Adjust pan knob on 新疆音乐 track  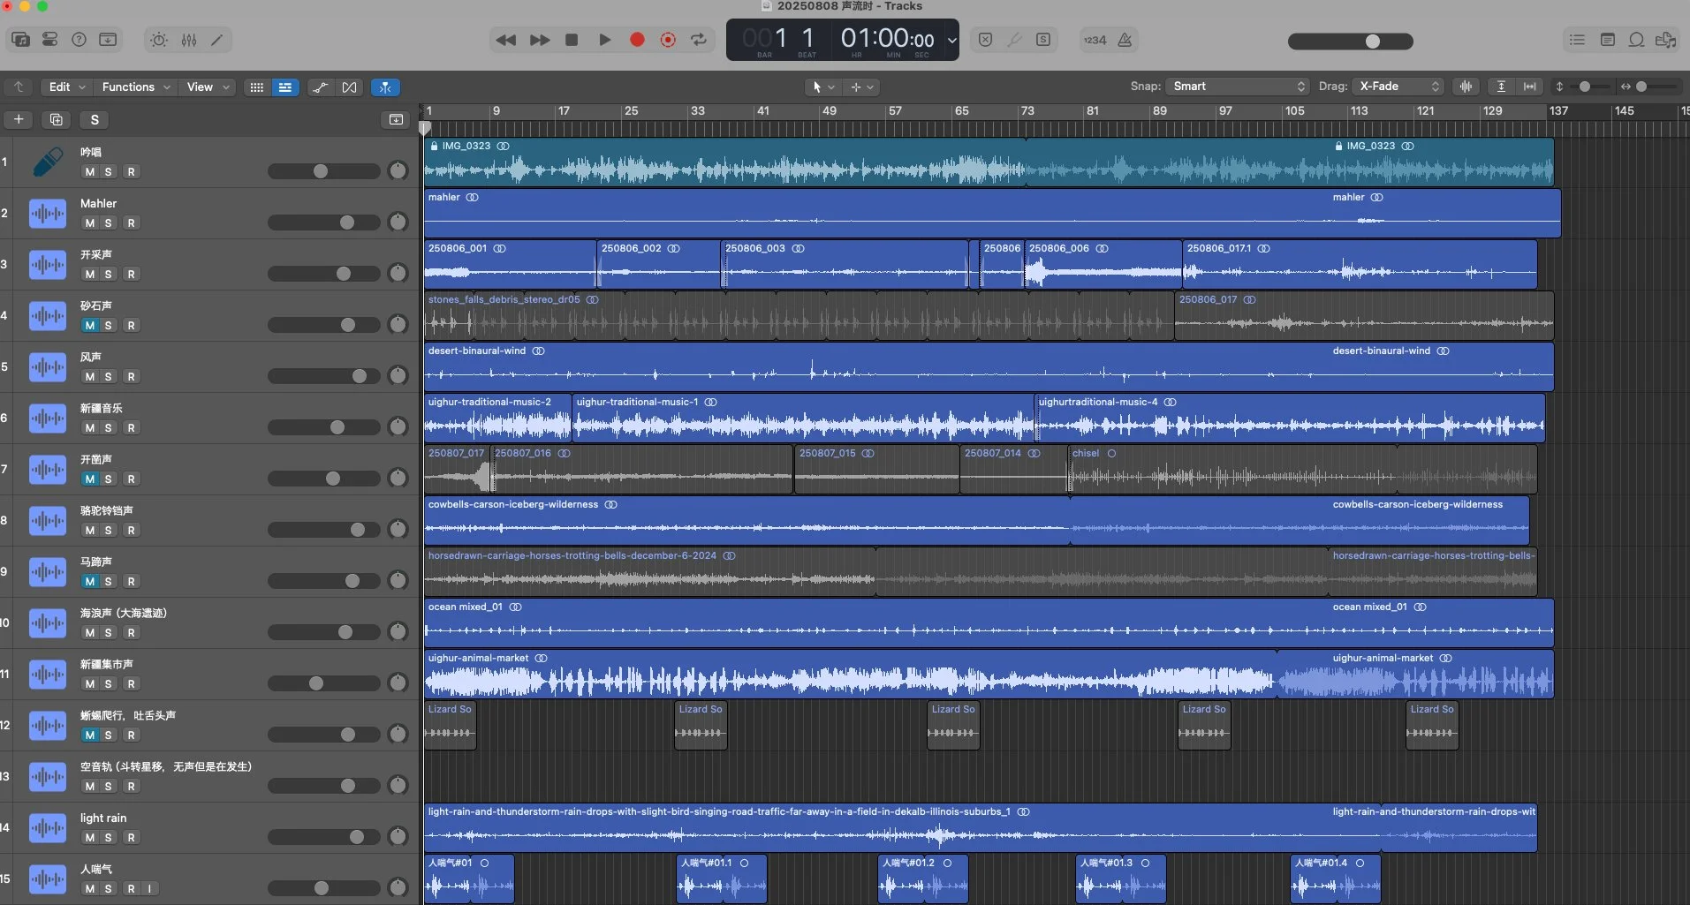click(398, 427)
